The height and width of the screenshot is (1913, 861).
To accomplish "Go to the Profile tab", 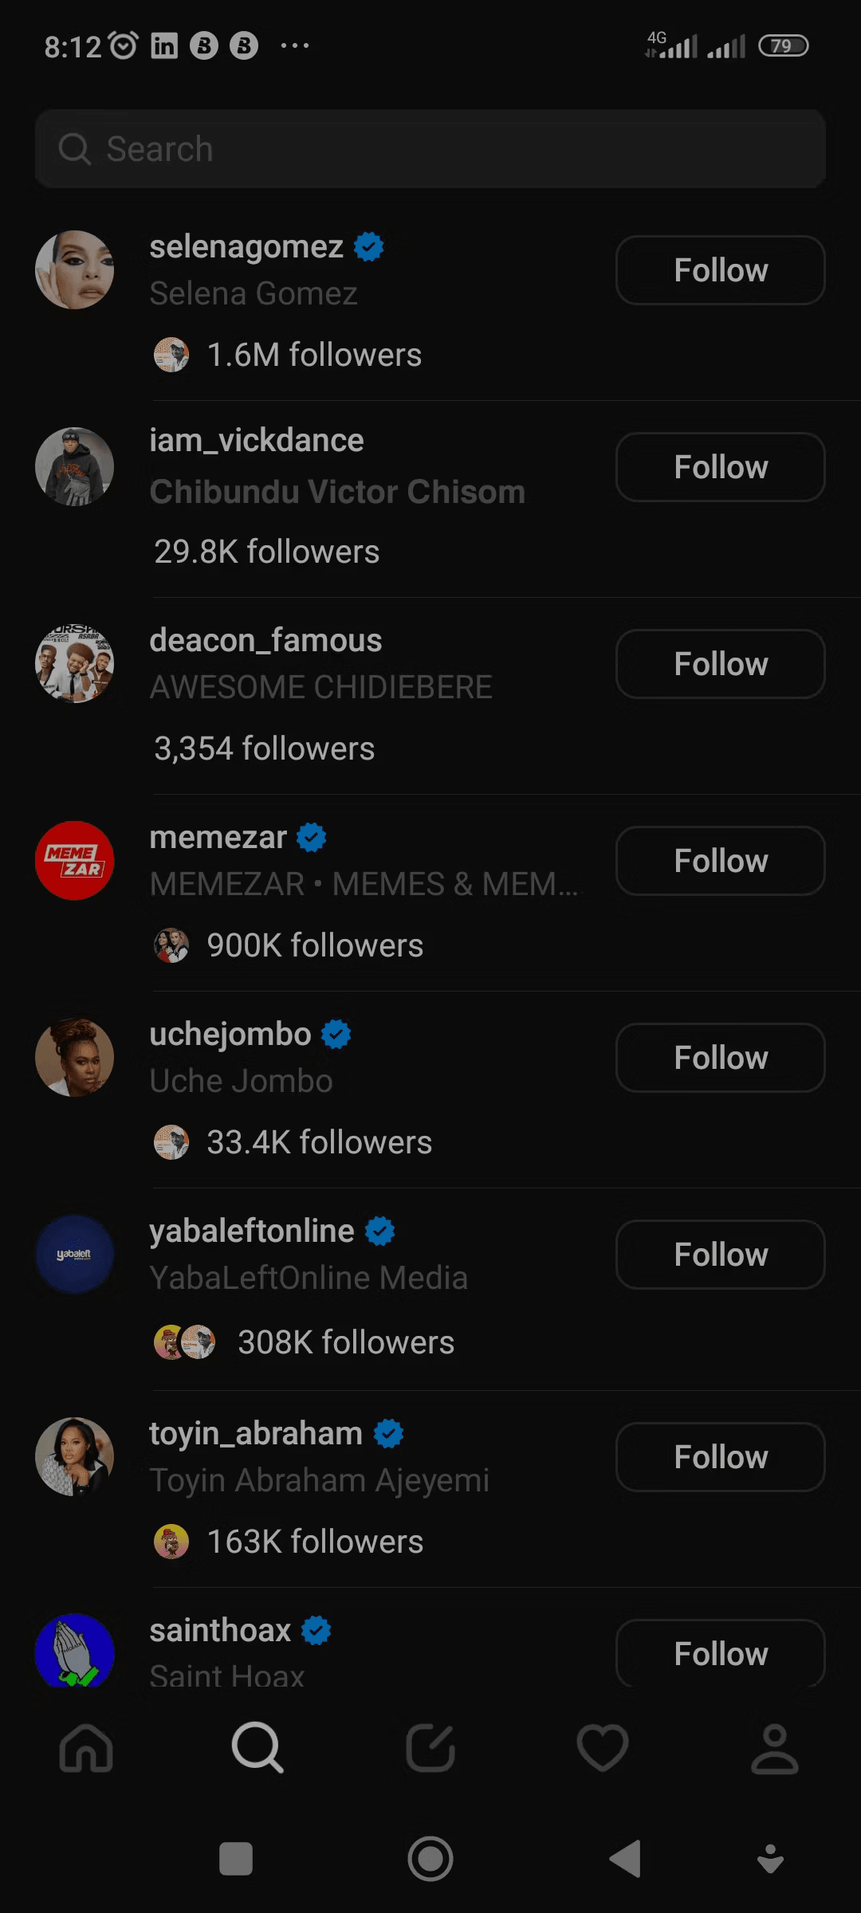I will 774,1749.
